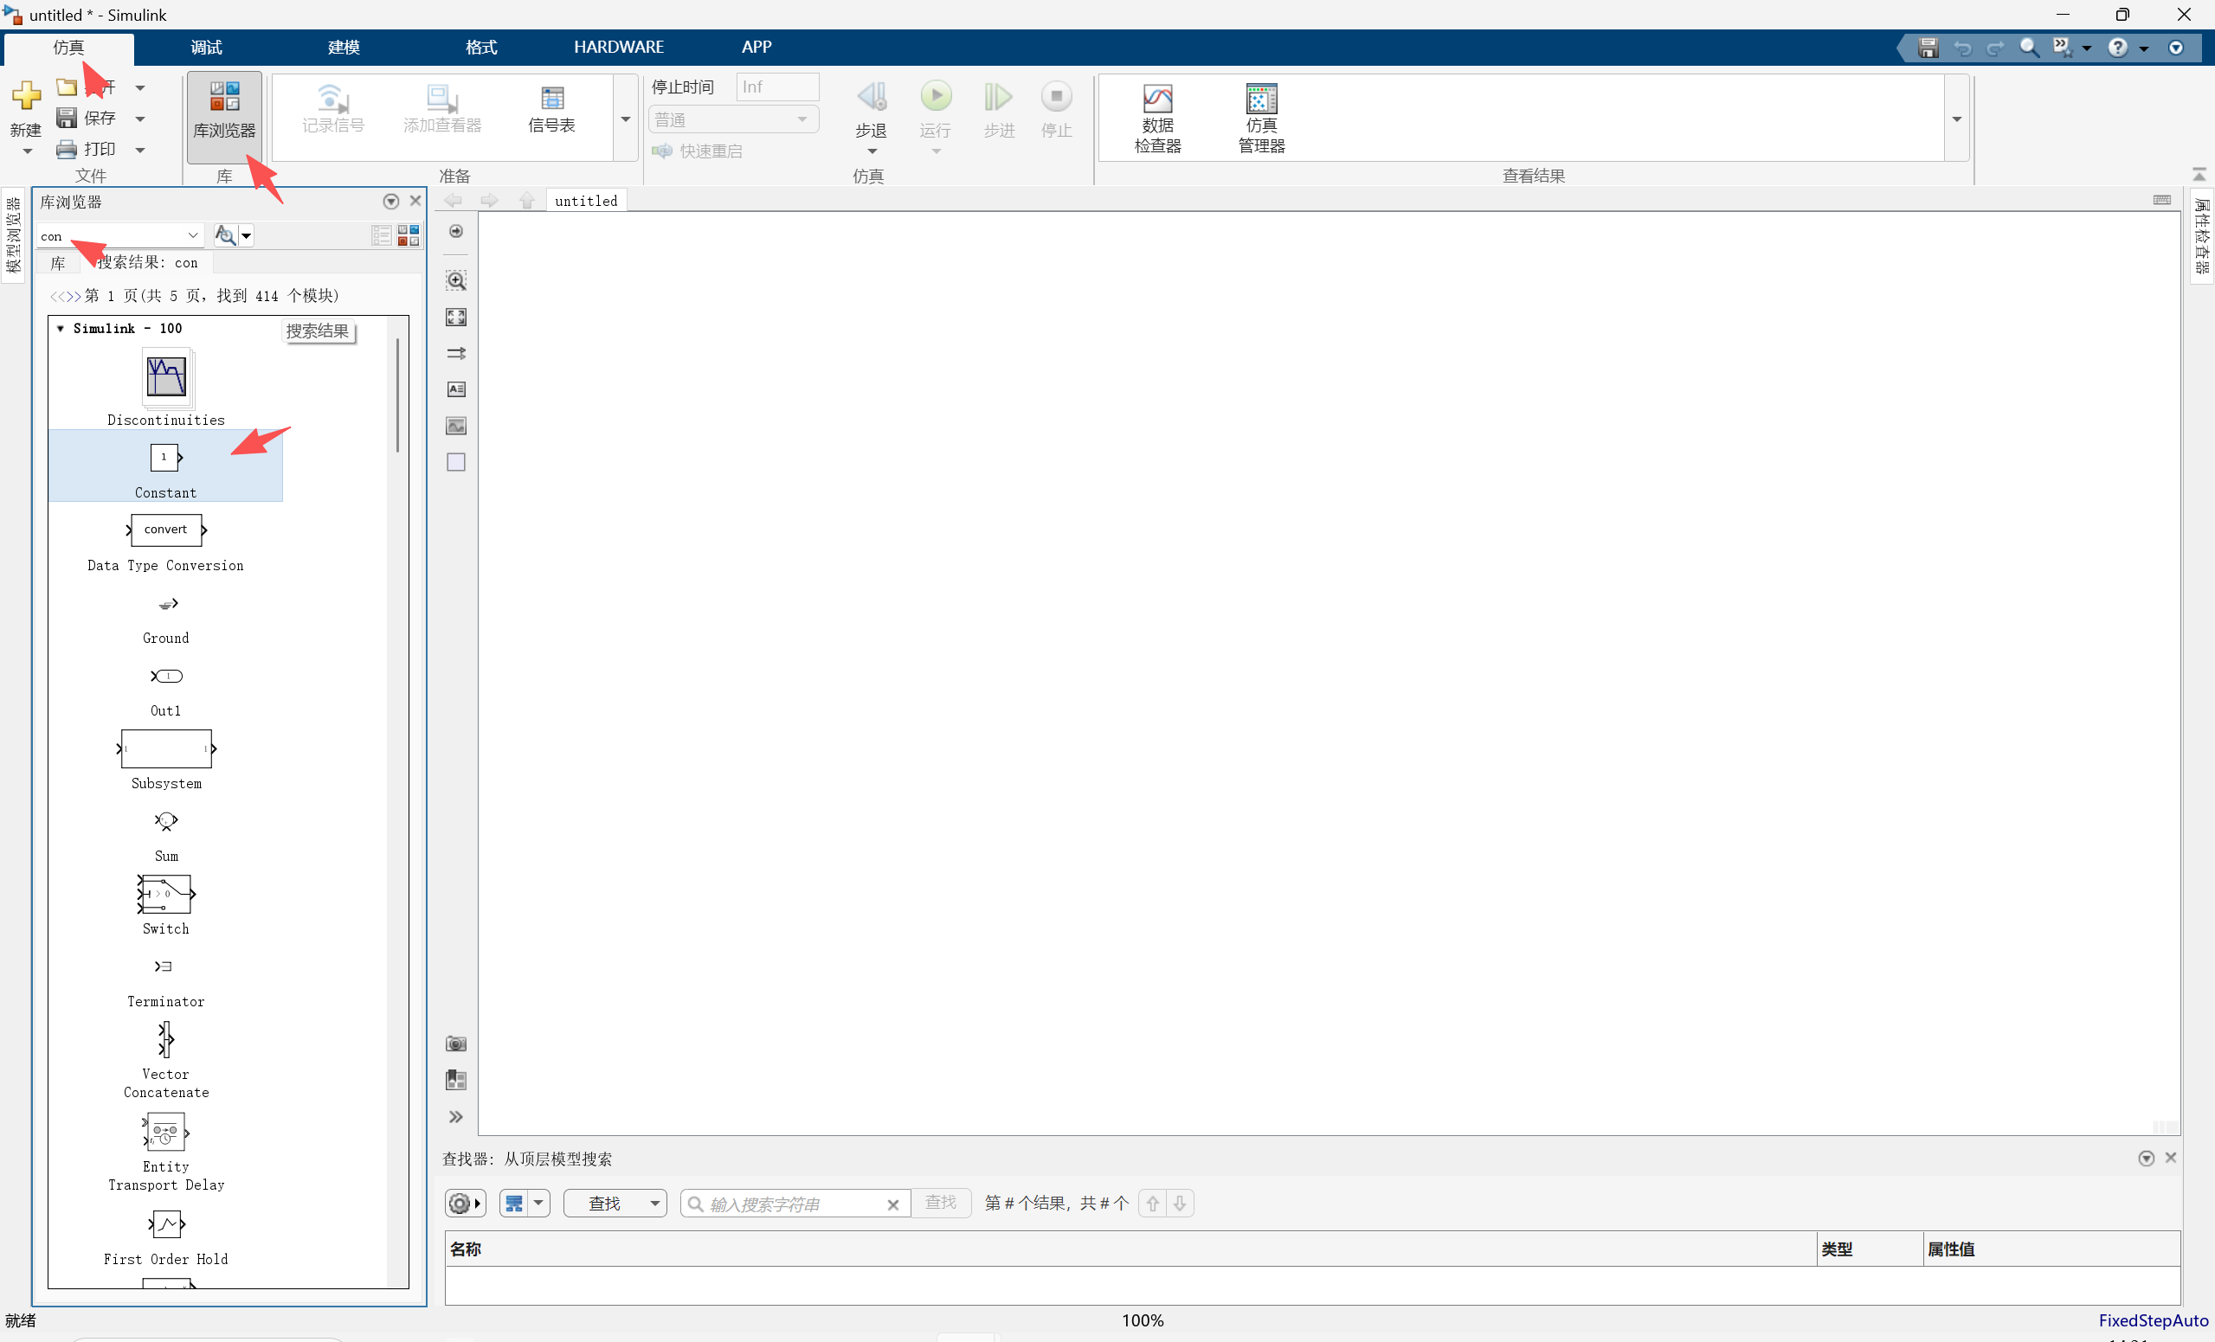
Task: Switch to the 建模 ribbon tab
Action: (344, 47)
